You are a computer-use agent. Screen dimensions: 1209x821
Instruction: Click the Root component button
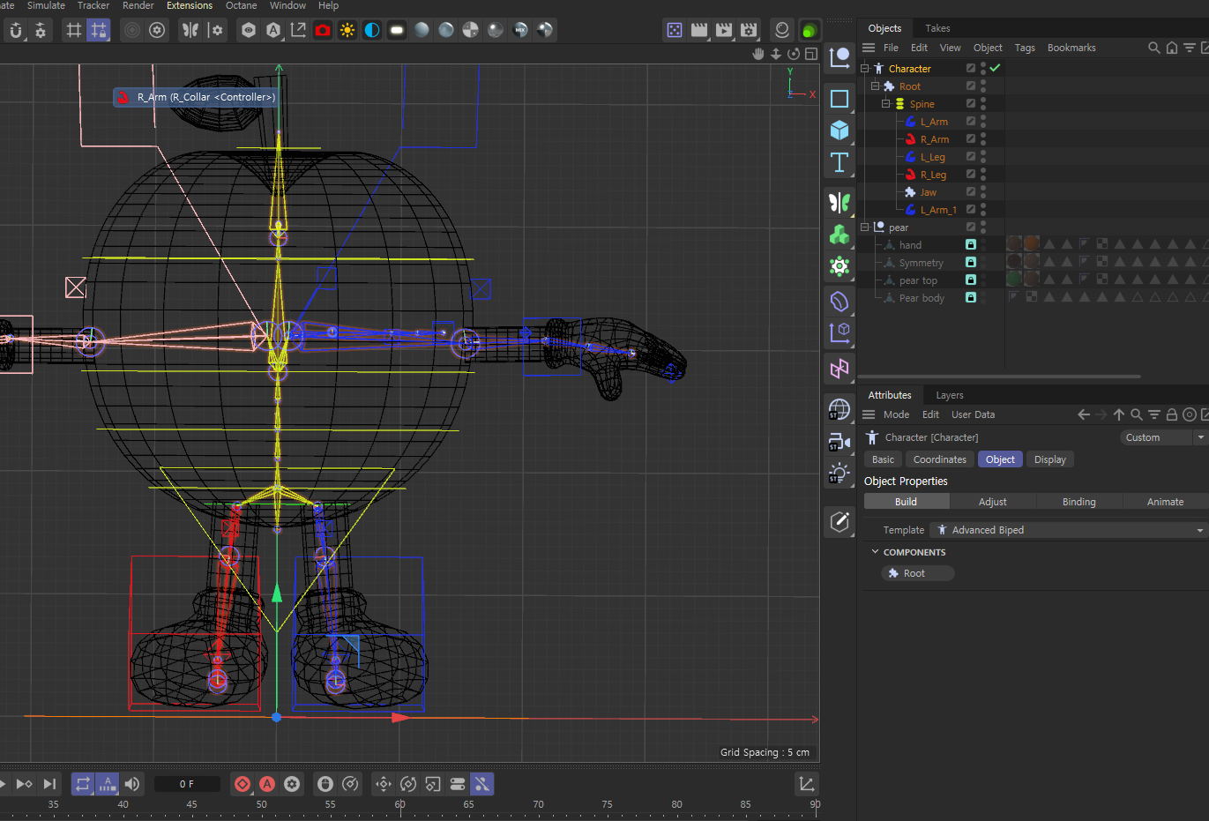click(917, 573)
